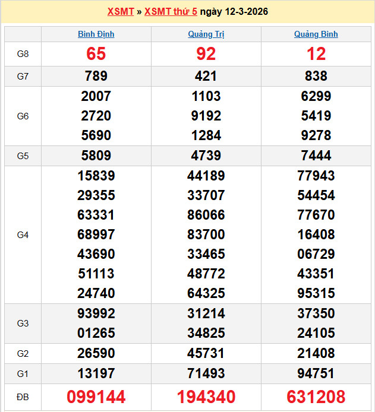Click the special prize number 194340
375x412 pixels.
[206, 397]
